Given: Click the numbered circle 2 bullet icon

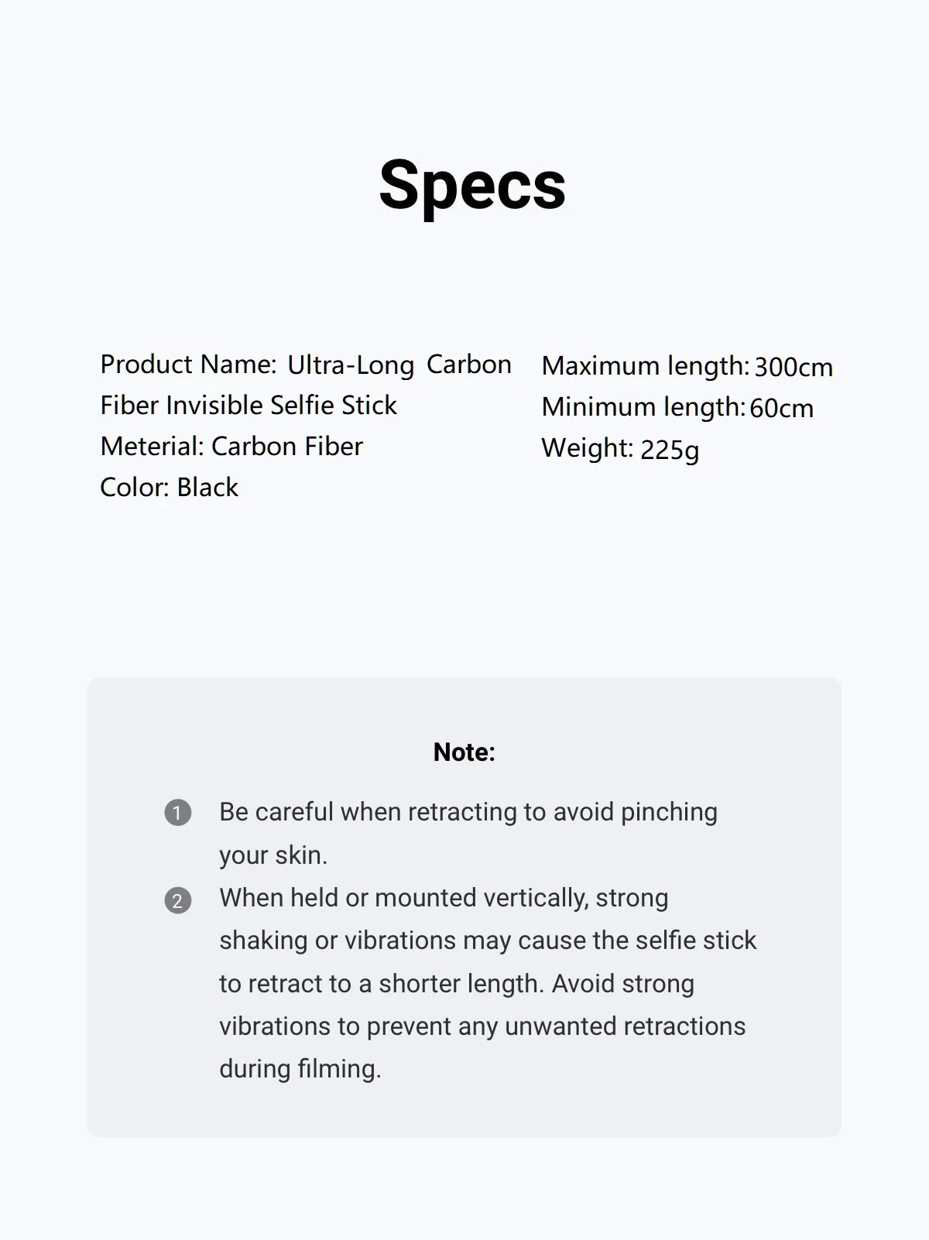Looking at the screenshot, I should (x=177, y=900).
